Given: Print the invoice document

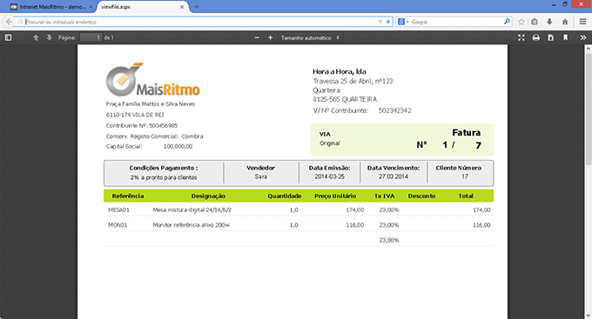Looking at the screenshot, I should [535, 37].
